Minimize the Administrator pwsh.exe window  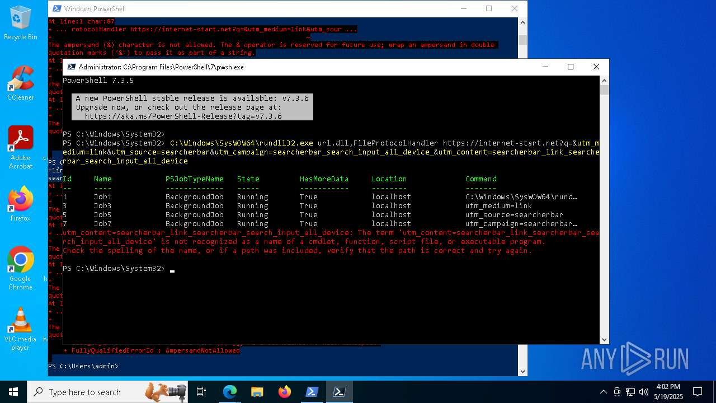[x=545, y=67]
